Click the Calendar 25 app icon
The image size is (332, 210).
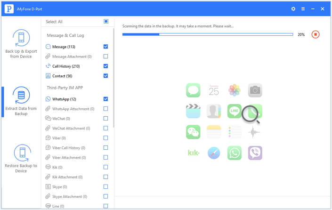(x=214, y=90)
